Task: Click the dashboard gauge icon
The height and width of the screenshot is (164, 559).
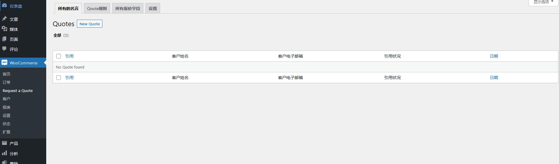Action: coord(4,5)
